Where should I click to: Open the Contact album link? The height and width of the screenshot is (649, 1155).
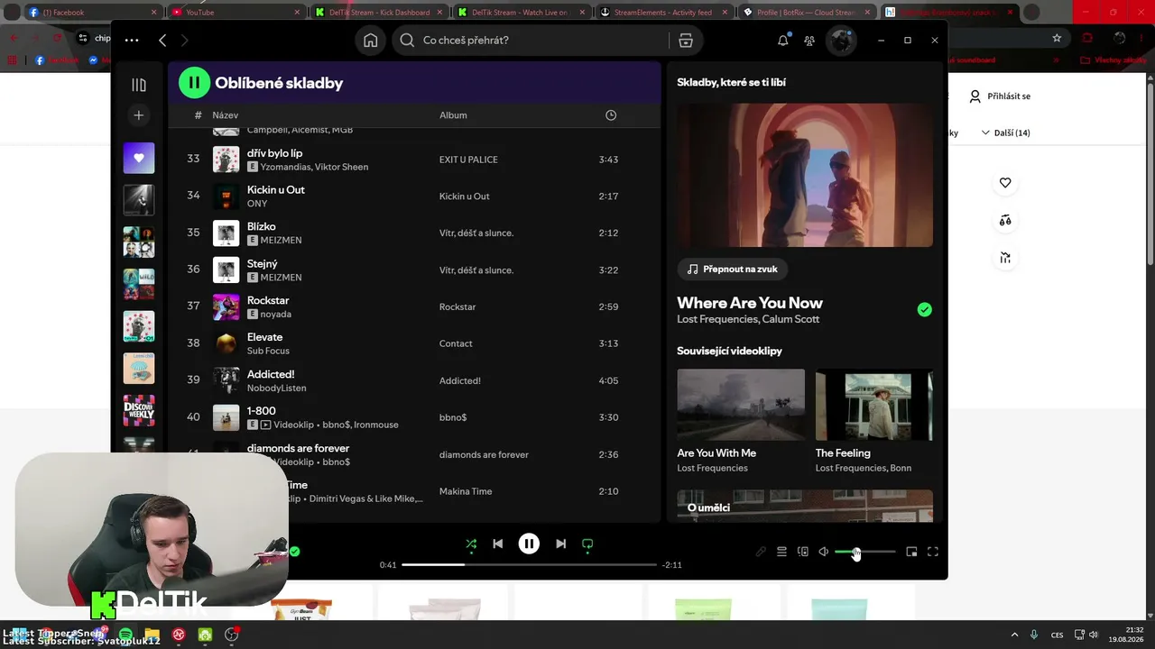coord(456,343)
